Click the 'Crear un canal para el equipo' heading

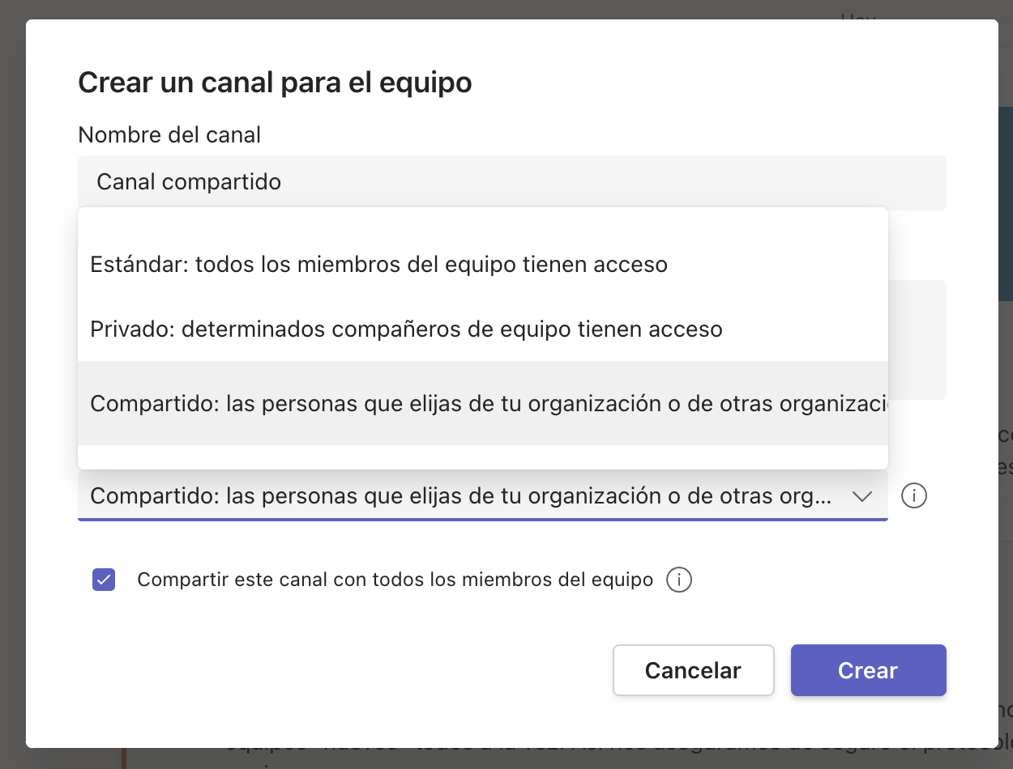275,83
